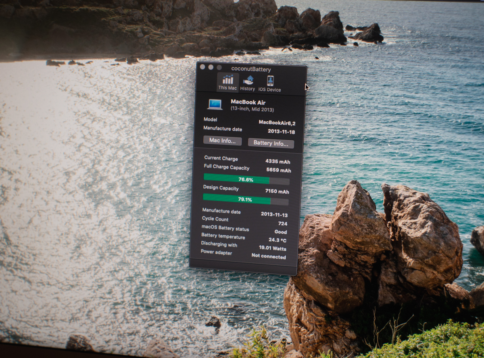Select the MacBookAir6,2 model value
Screen dimensions: 484x358
pyautogui.click(x=277, y=123)
